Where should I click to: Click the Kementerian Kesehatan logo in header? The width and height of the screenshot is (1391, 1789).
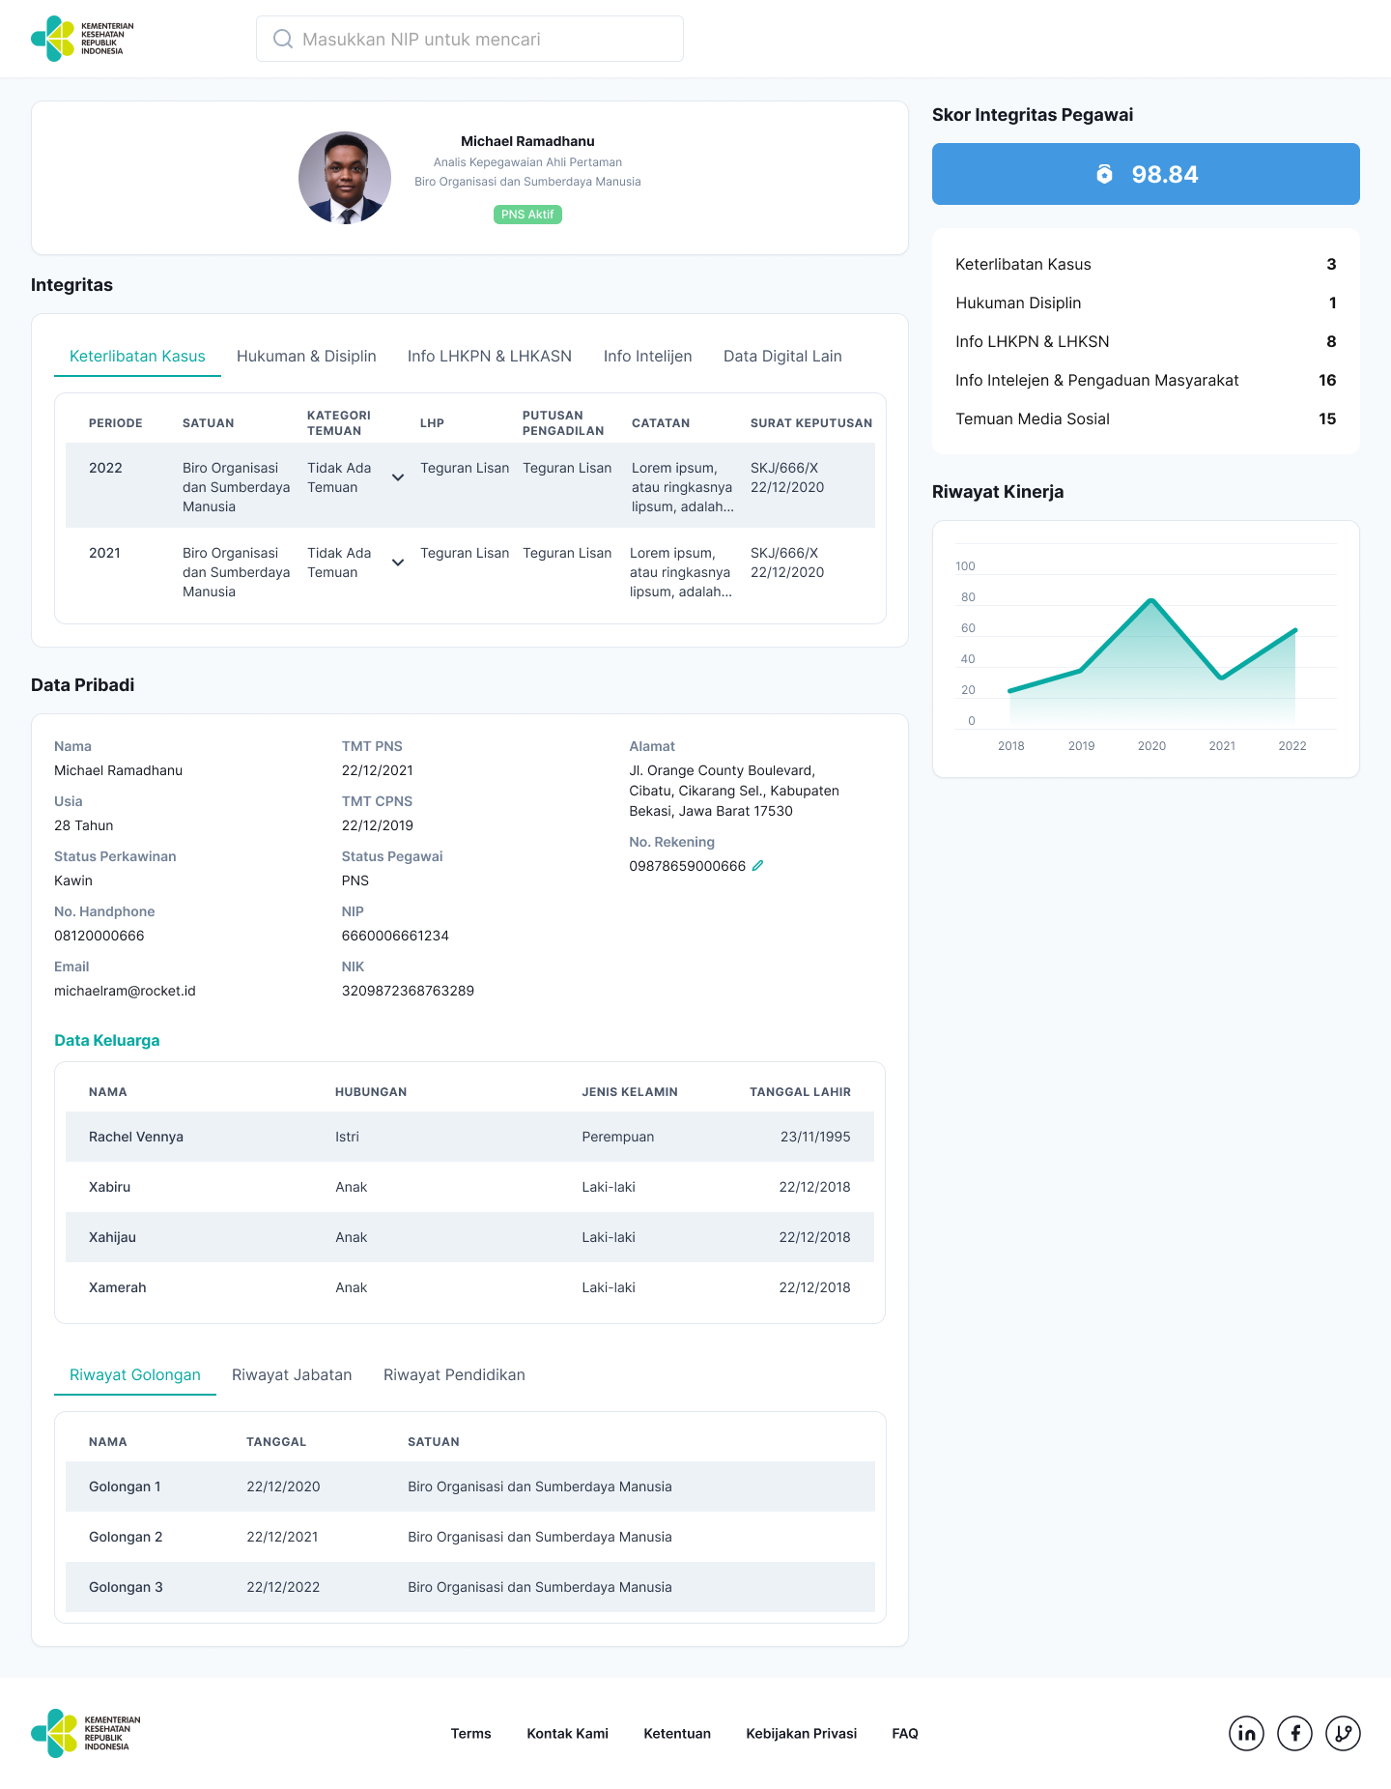point(83,39)
